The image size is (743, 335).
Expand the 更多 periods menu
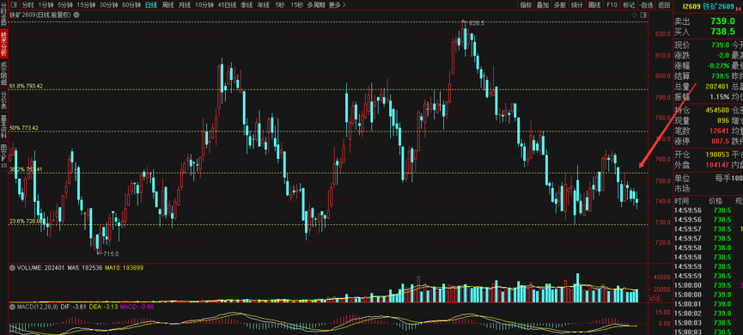tap(337, 5)
